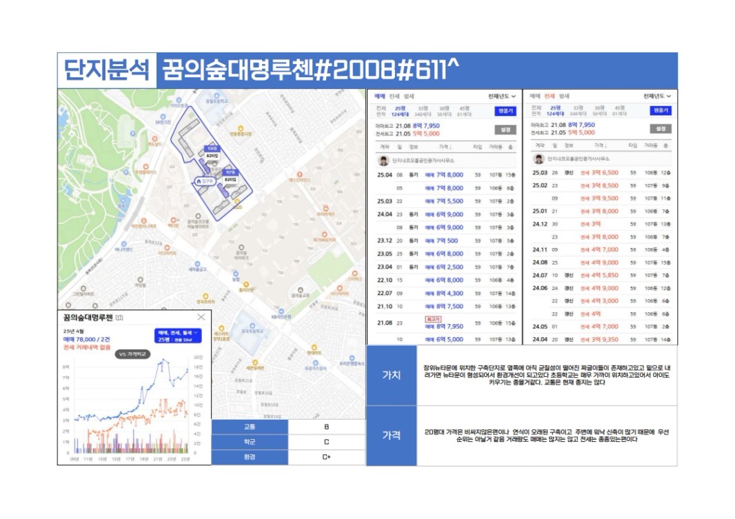Image resolution: width=735 pixels, height=519 pixels.
Task: Click gray 설정 button in left panel
Action: point(505,130)
